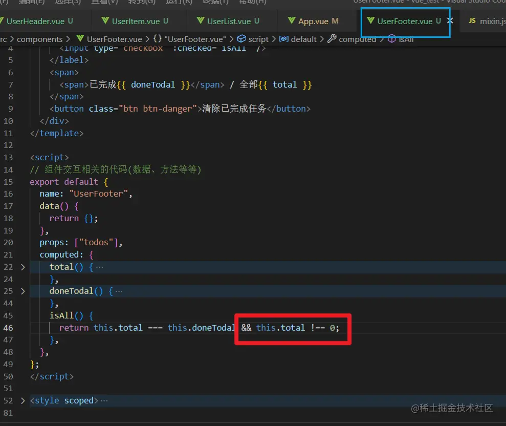Click braces icon in breadcrumb

157,39
